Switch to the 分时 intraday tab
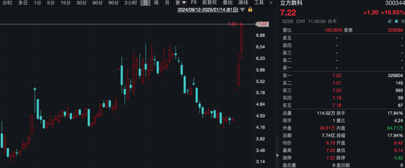The width and height of the screenshot is (405, 168). pyautogui.click(x=7, y=3)
